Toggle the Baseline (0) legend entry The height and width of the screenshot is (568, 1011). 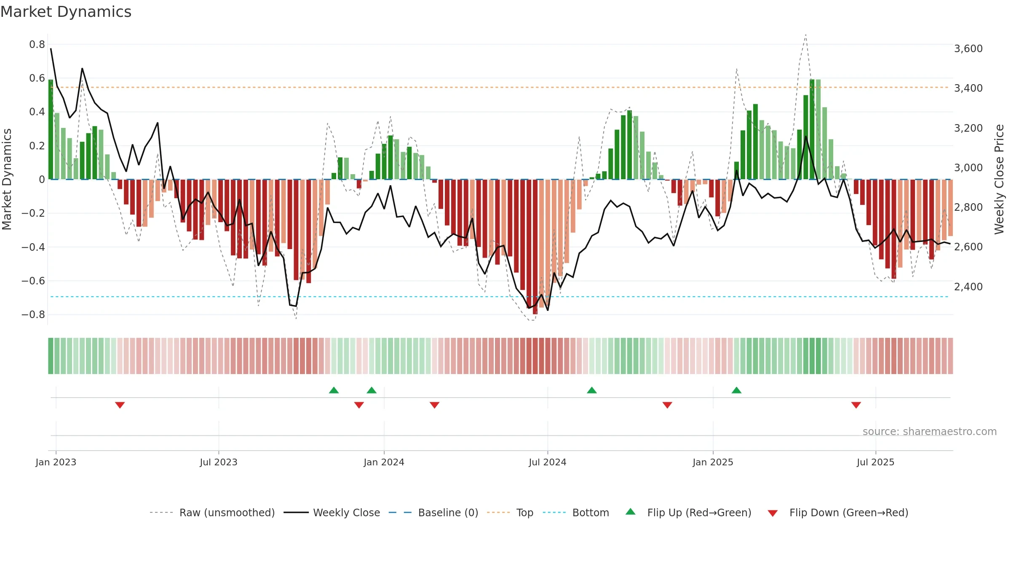tap(433, 512)
